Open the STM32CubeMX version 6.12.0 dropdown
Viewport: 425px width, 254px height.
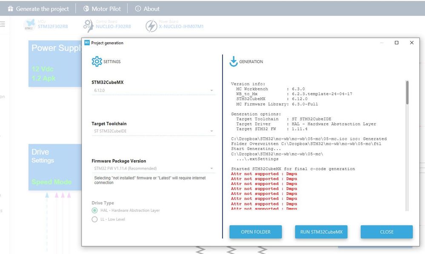pos(154,90)
